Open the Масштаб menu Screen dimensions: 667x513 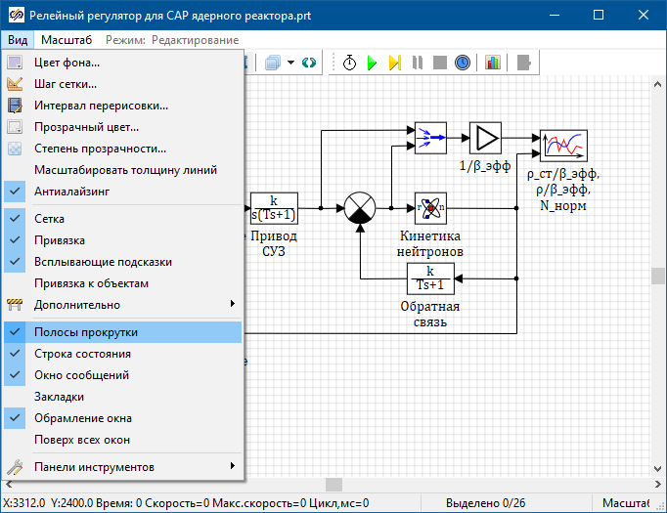[x=67, y=40]
